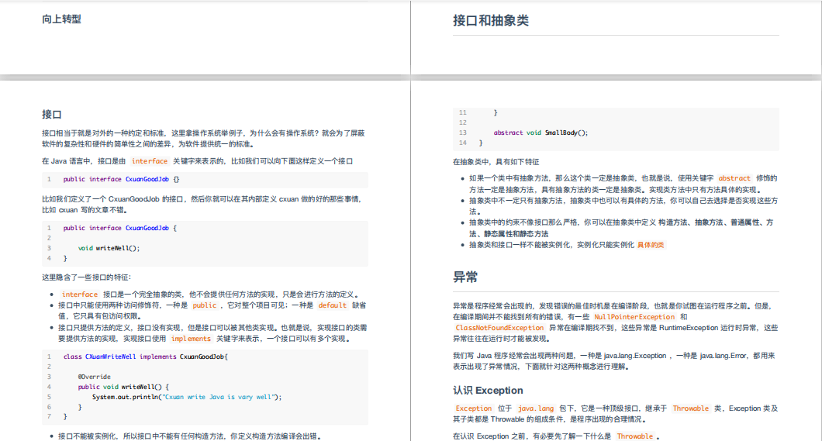This screenshot has width=822, height=441.
Task: Click the bullet starting 接口不能被实例化
Action: (x=189, y=436)
